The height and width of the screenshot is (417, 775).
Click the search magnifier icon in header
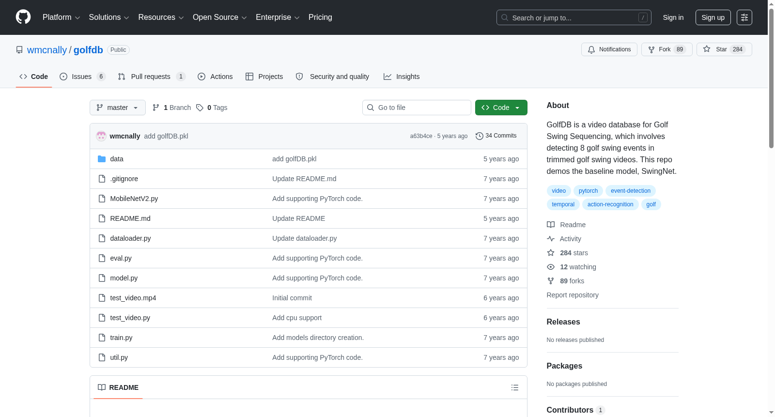click(505, 17)
